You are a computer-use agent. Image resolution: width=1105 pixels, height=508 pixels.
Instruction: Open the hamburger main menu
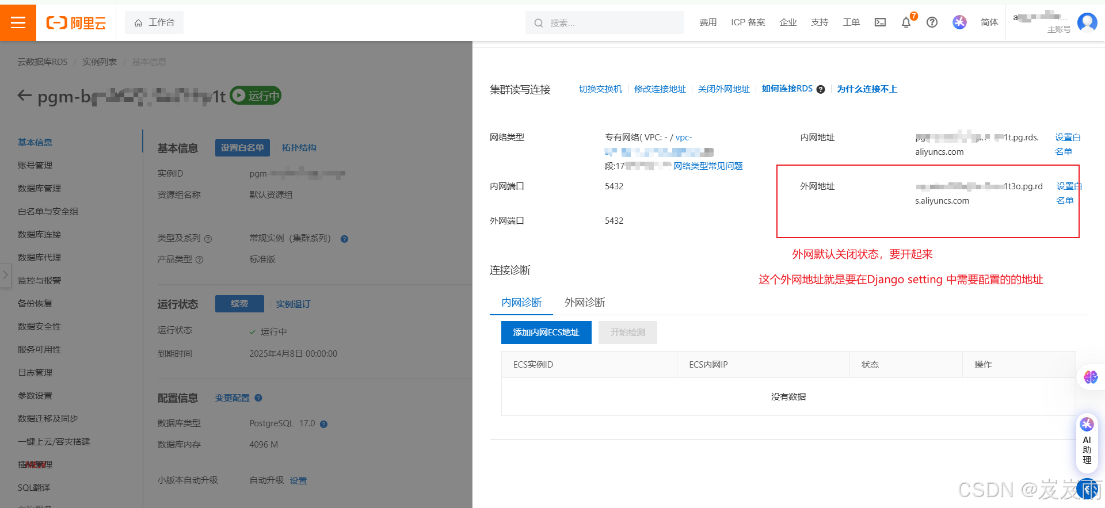[18, 22]
